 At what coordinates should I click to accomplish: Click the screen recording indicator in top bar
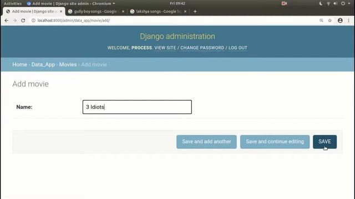click(284, 3)
